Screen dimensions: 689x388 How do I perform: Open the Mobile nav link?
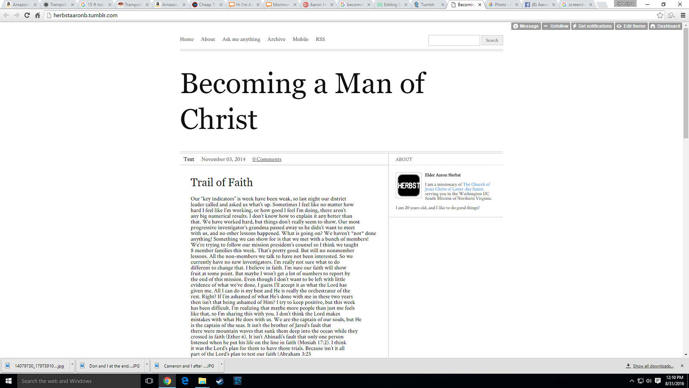[x=301, y=39]
